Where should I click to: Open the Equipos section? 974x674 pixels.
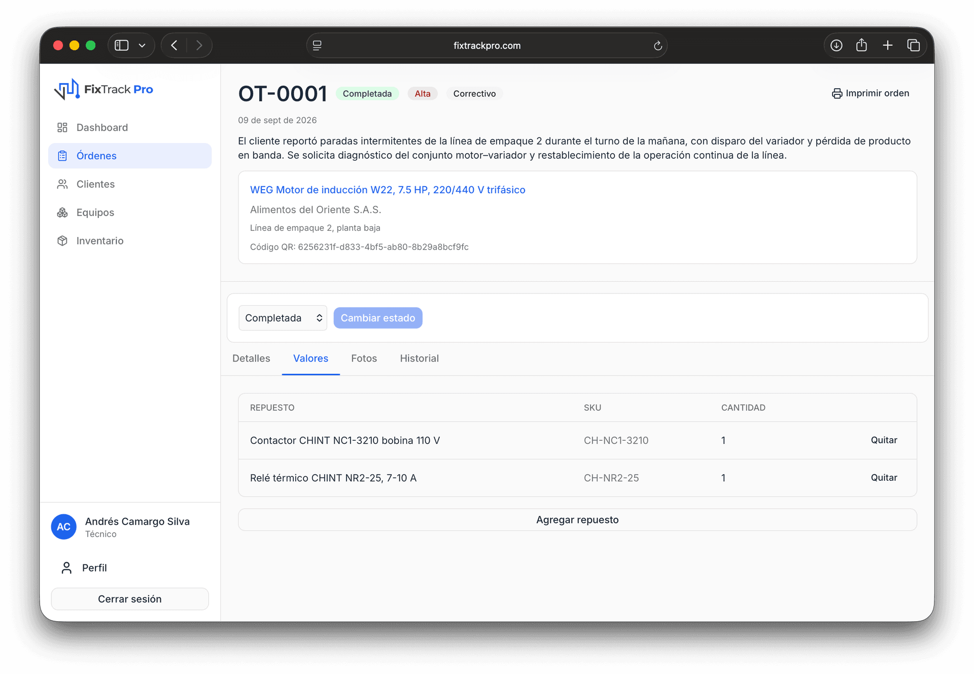(130, 212)
